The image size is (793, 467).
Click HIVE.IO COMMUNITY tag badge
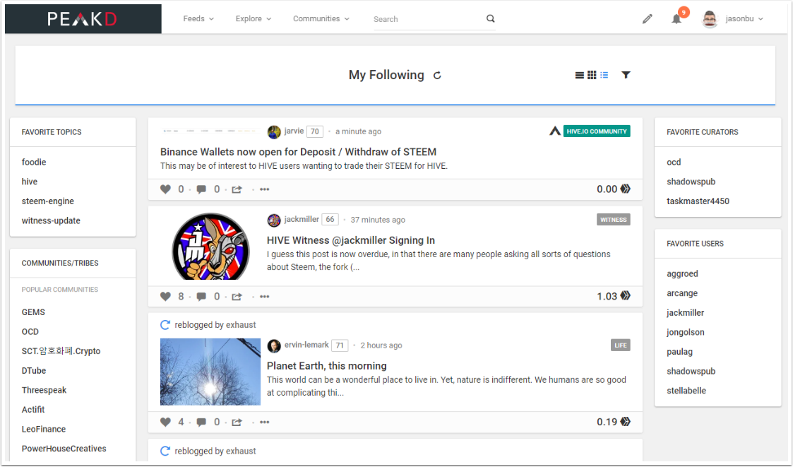point(597,131)
